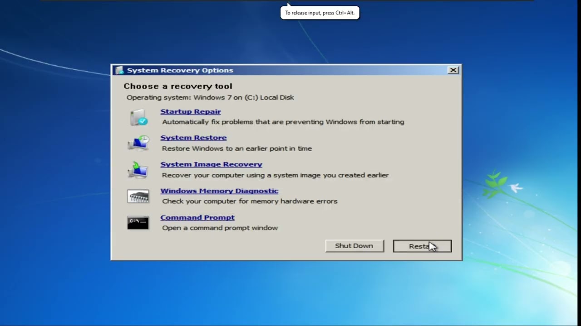Image resolution: width=581 pixels, height=326 pixels.
Task: Click 'Open a command prompt window' text
Action: pos(220,228)
